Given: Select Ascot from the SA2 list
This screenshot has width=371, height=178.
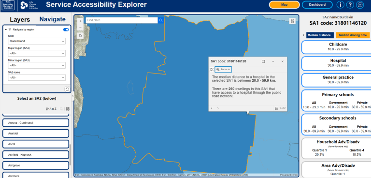Looking at the screenshot, I should pos(36,144).
